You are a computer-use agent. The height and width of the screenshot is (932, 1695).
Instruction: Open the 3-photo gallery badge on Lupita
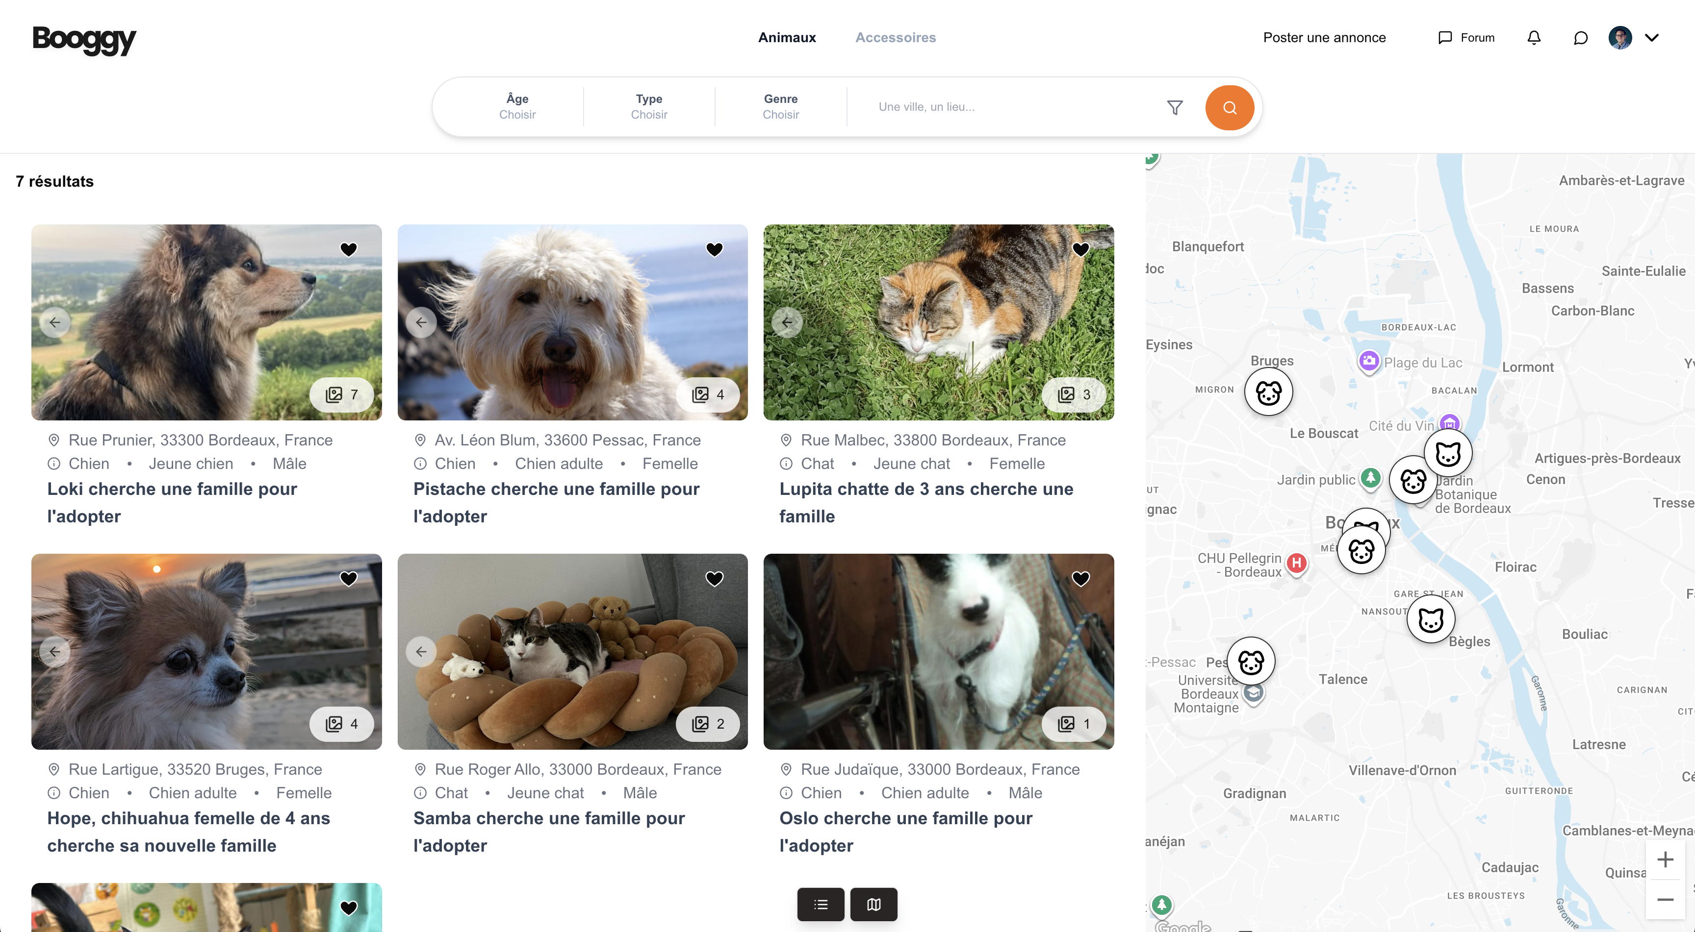tap(1074, 394)
